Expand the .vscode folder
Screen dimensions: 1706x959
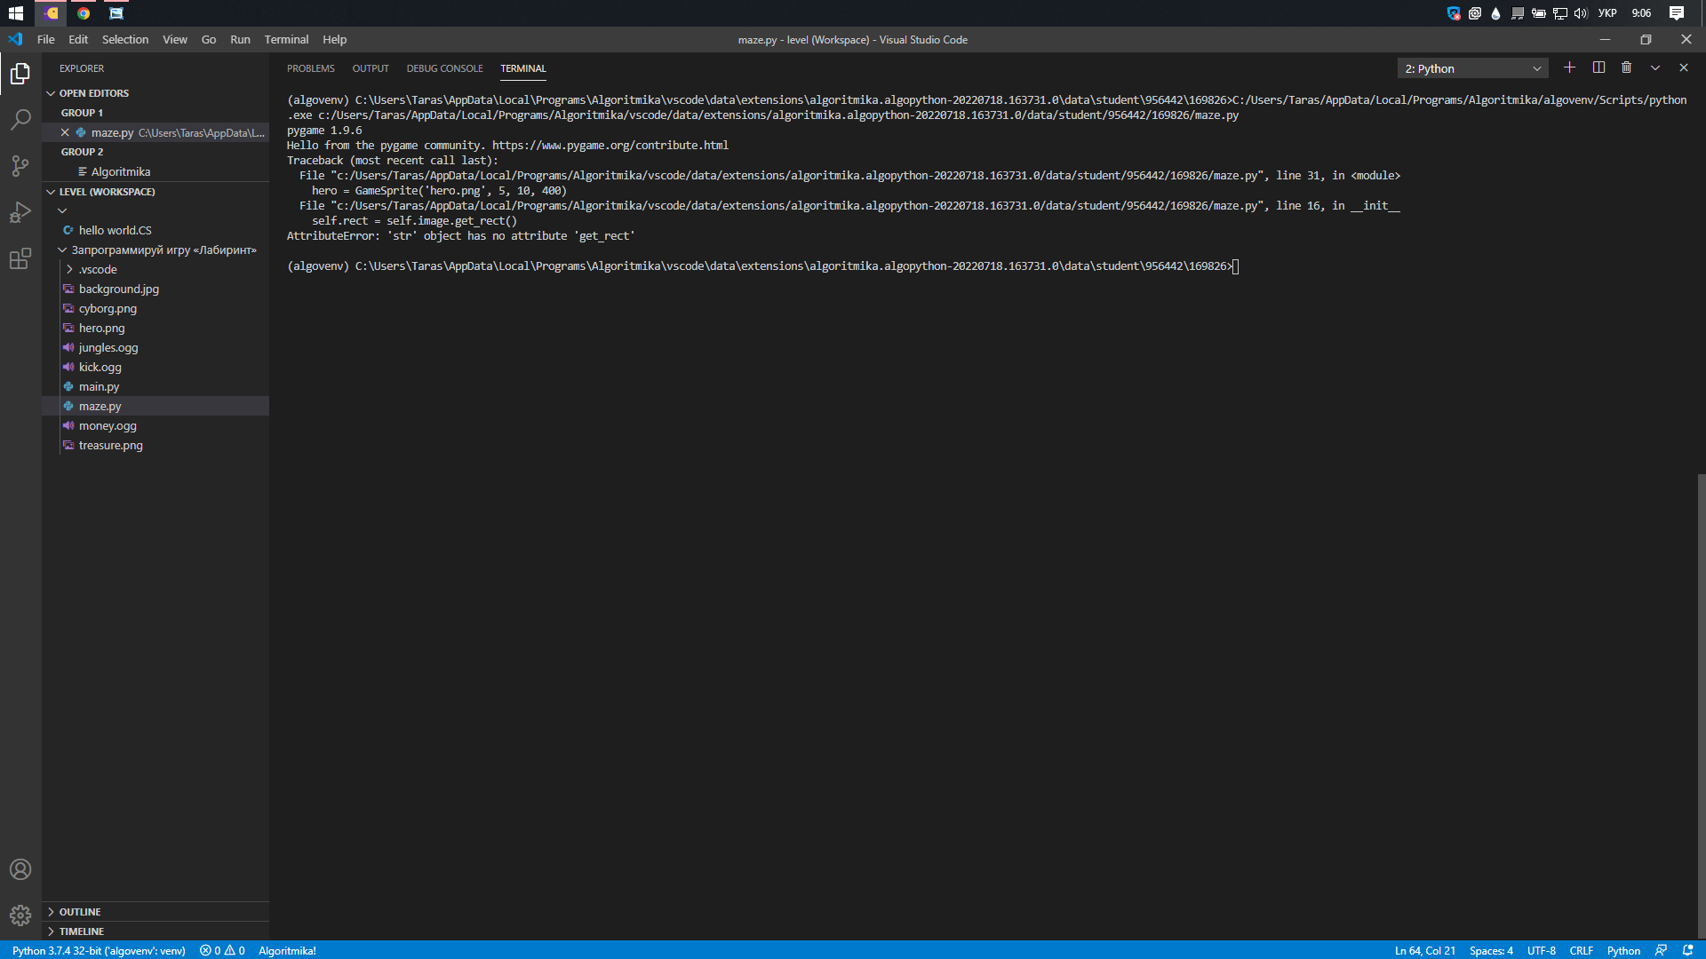pyautogui.click(x=98, y=269)
